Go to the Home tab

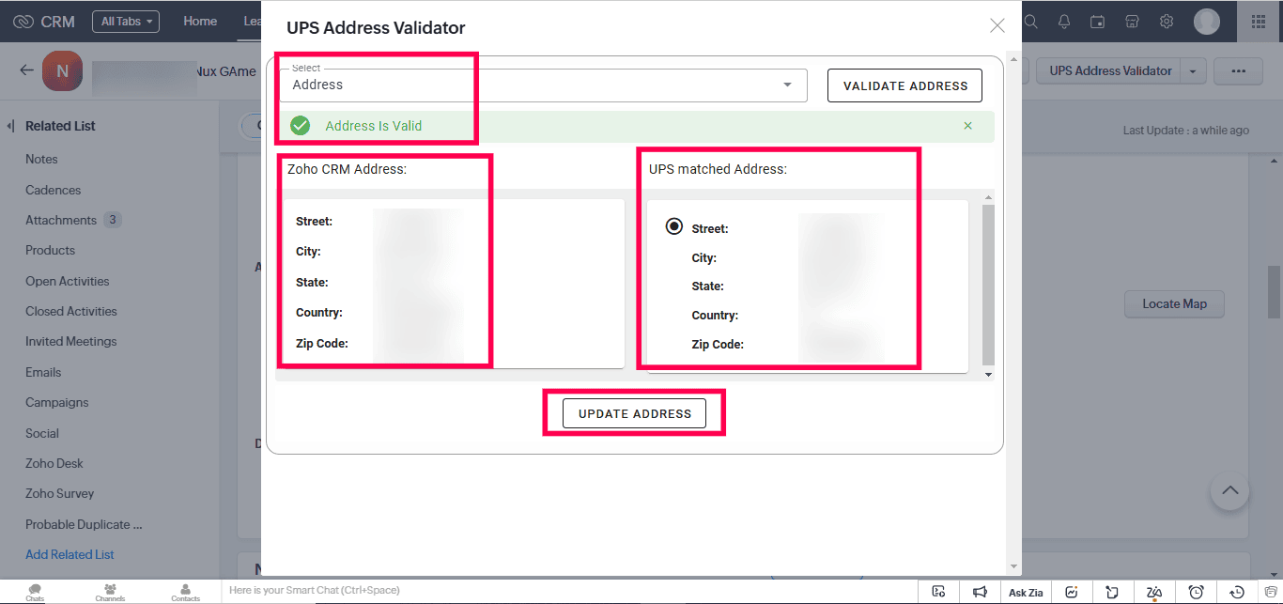pyautogui.click(x=200, y=22)
